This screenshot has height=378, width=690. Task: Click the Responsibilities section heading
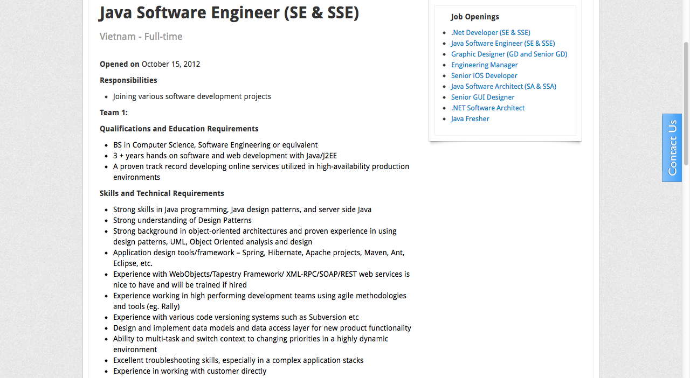(x=128, y=80)
